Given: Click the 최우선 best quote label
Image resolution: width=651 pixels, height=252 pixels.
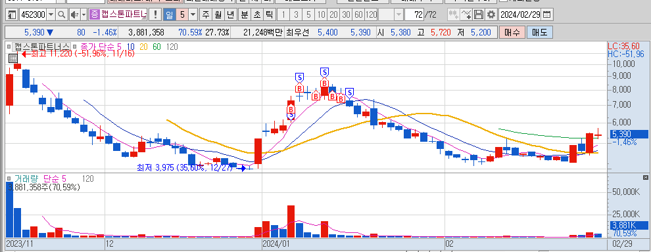Looking at the screenshot, I should (298, 32).
